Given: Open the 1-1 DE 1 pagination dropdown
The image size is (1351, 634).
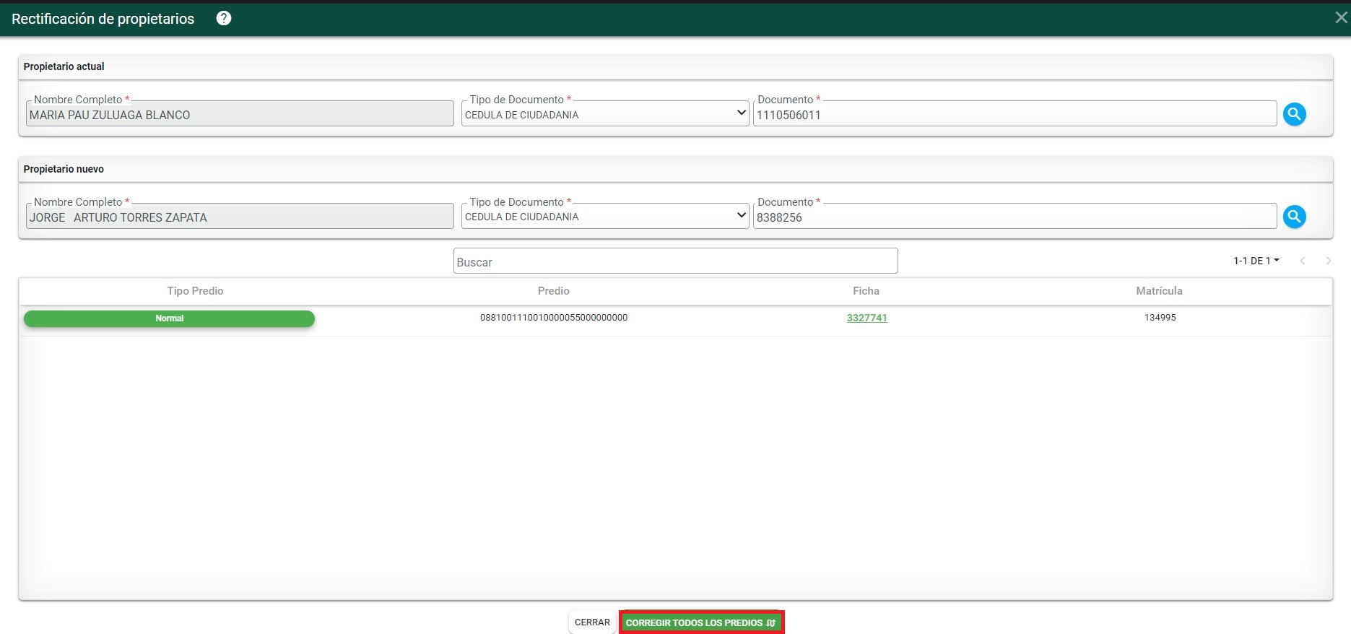Looking at the screenshot, I should (1256, 261).
